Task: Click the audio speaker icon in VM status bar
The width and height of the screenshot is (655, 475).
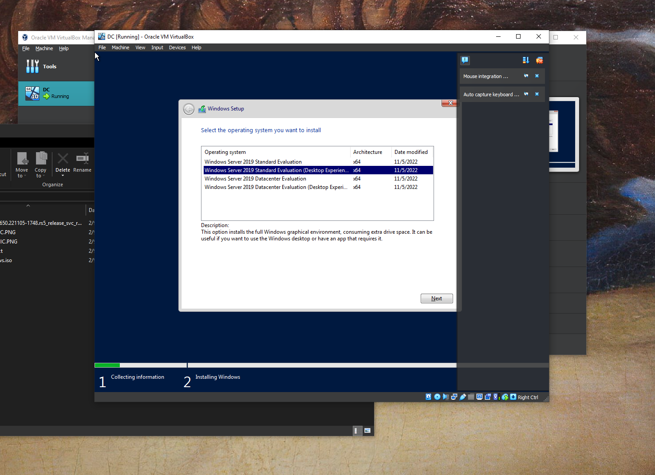Action: coord(446,397)
